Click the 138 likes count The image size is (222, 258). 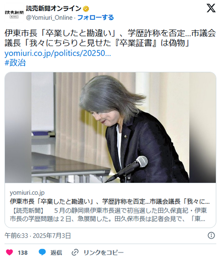[x=23, y=252]
